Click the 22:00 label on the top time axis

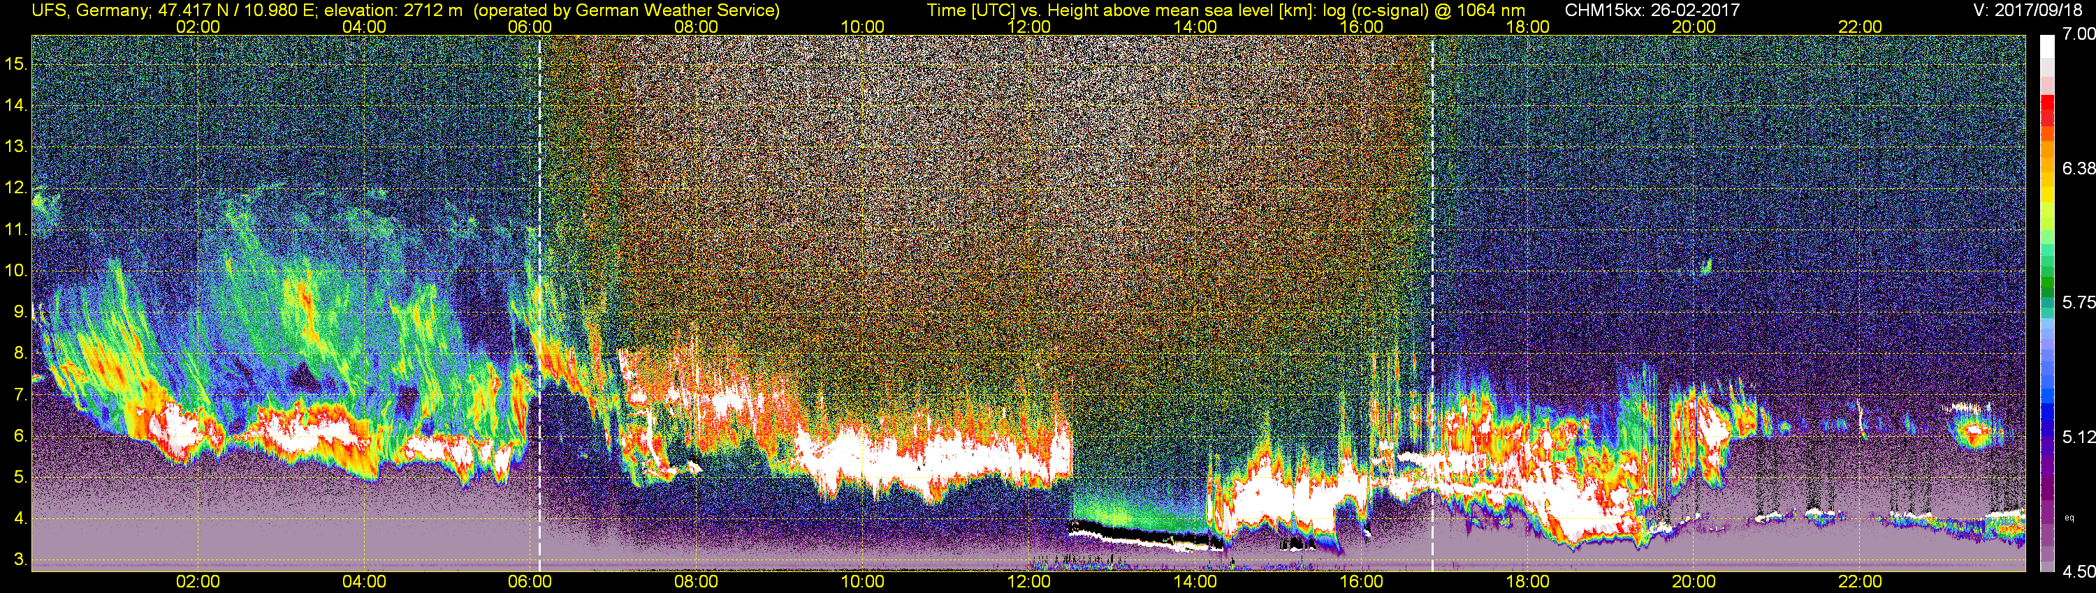point(1860,27)
